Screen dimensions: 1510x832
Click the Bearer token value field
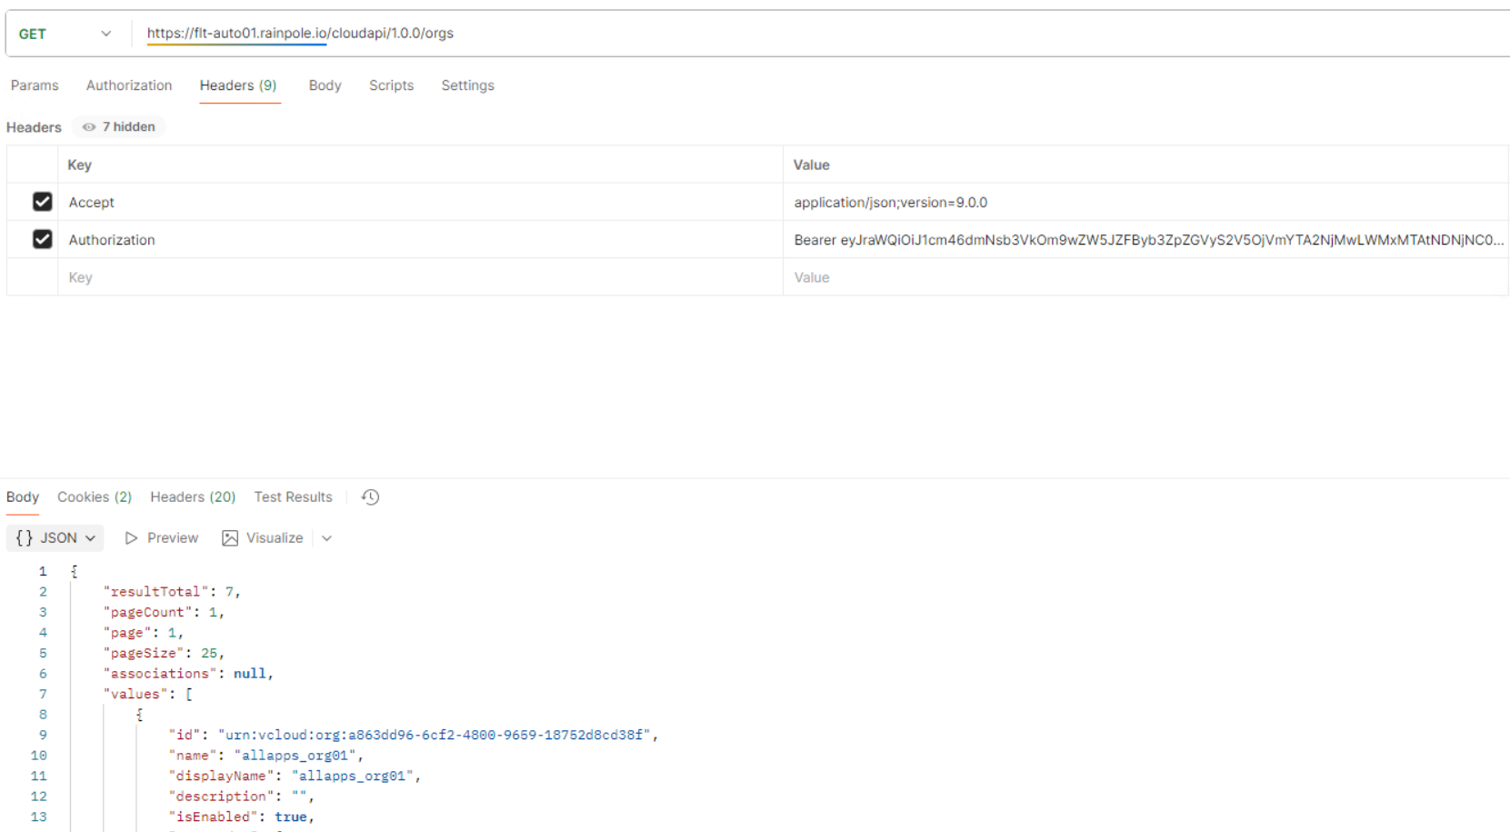coord(1145,240)
